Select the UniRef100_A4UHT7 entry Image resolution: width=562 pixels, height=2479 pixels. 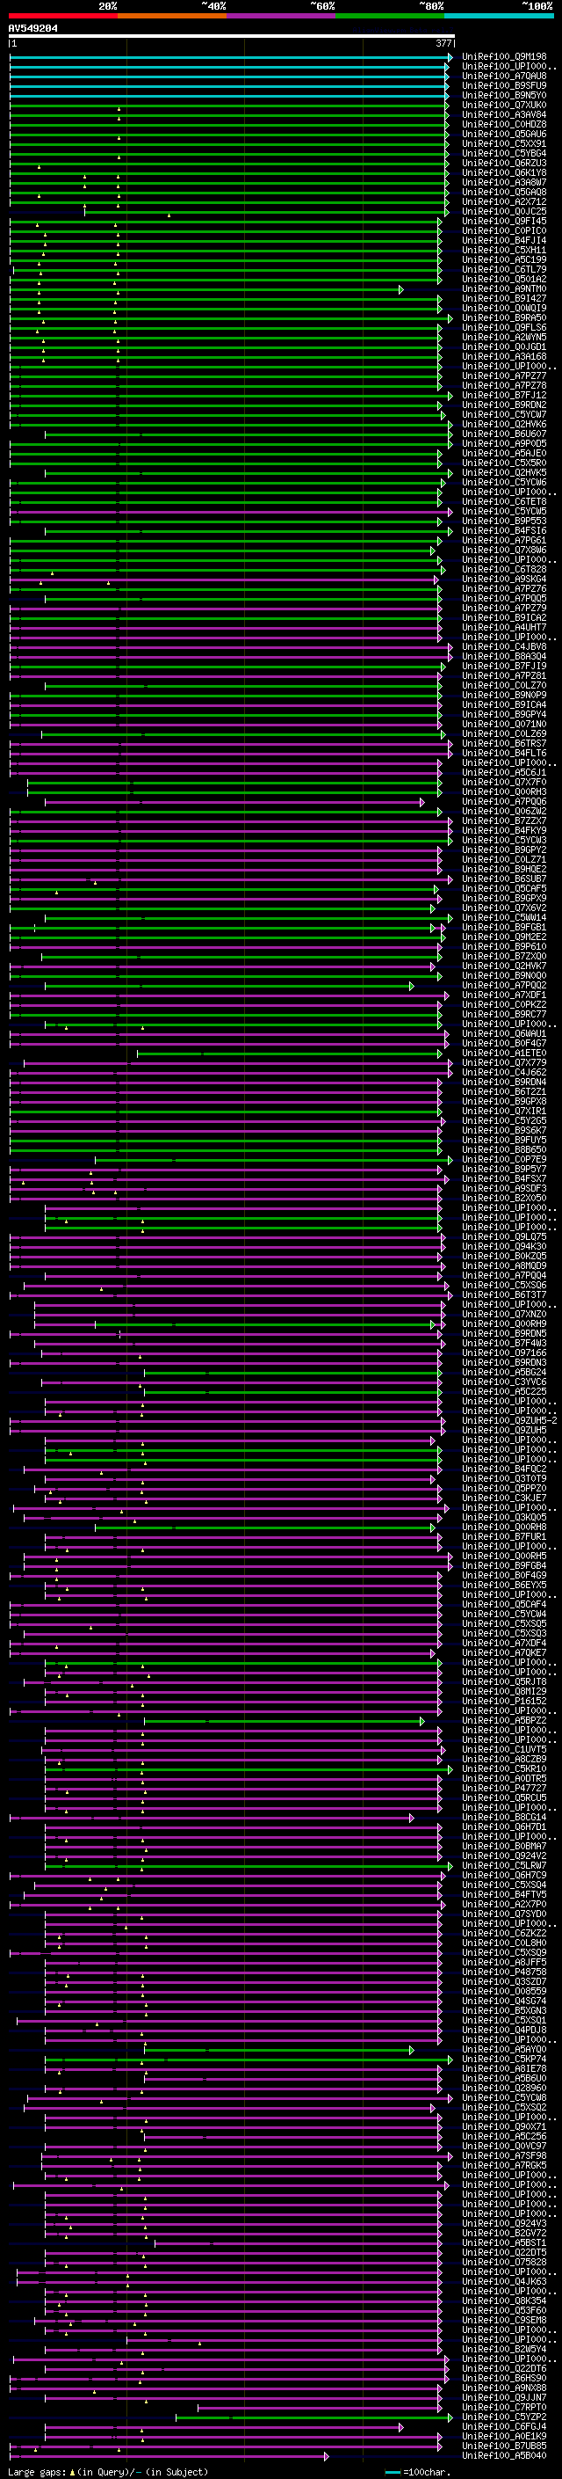click(x=504, y=628)
